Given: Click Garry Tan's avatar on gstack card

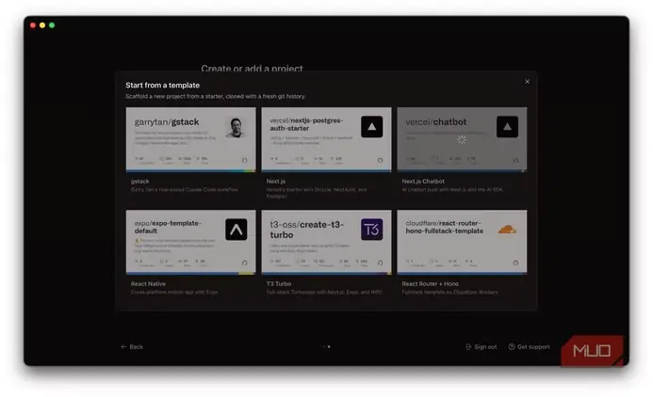Looking at the screenshot, I should (236, 127).
